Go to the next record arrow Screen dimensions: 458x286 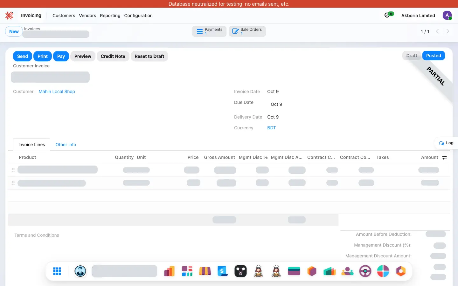click(x=448, y=31)
